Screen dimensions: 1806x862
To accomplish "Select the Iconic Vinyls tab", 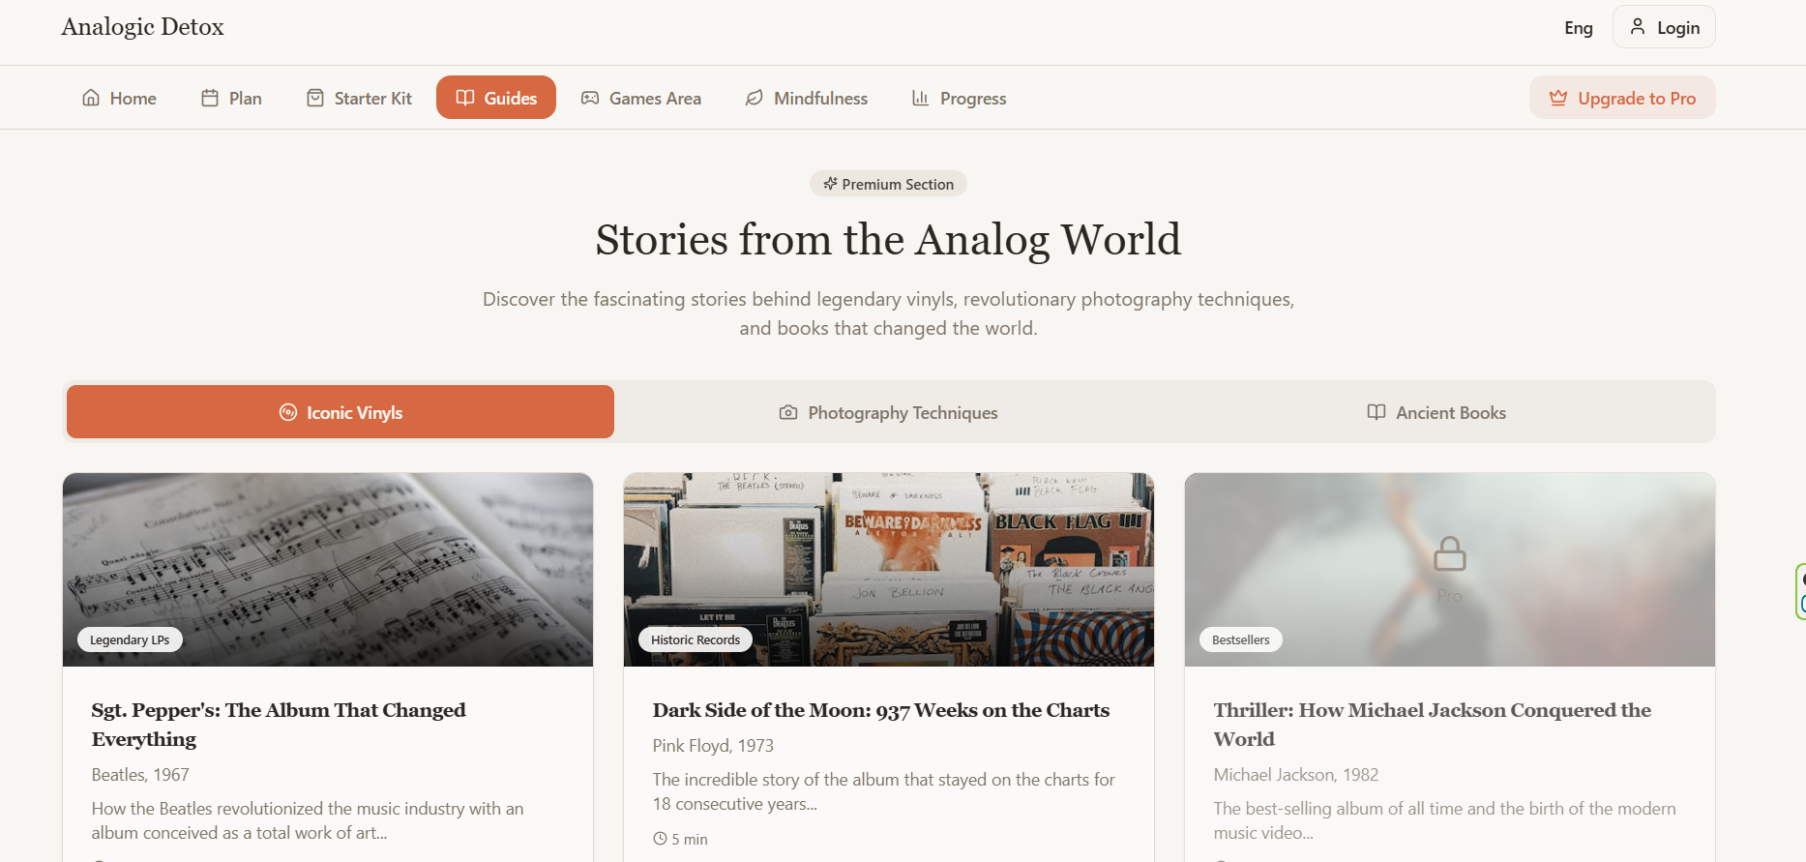I will pos(340,412).
